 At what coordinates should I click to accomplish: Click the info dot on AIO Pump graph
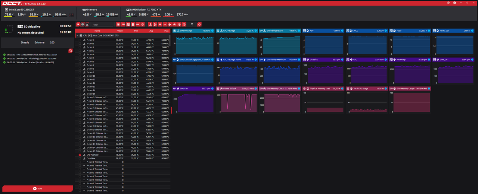coord(429,59)
